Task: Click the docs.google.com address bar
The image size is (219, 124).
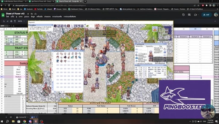Action: tap(50, 5)
